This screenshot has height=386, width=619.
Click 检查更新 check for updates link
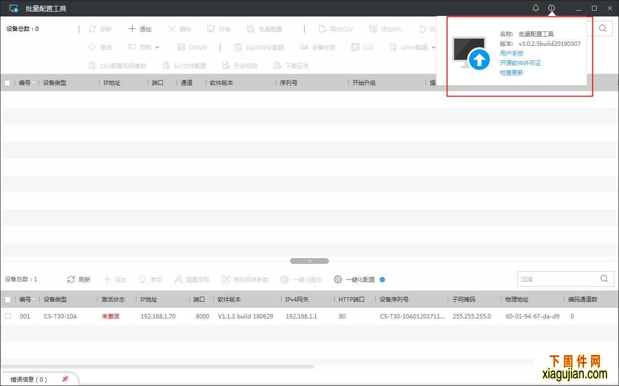pyautogui.click(x=512, y=73)
